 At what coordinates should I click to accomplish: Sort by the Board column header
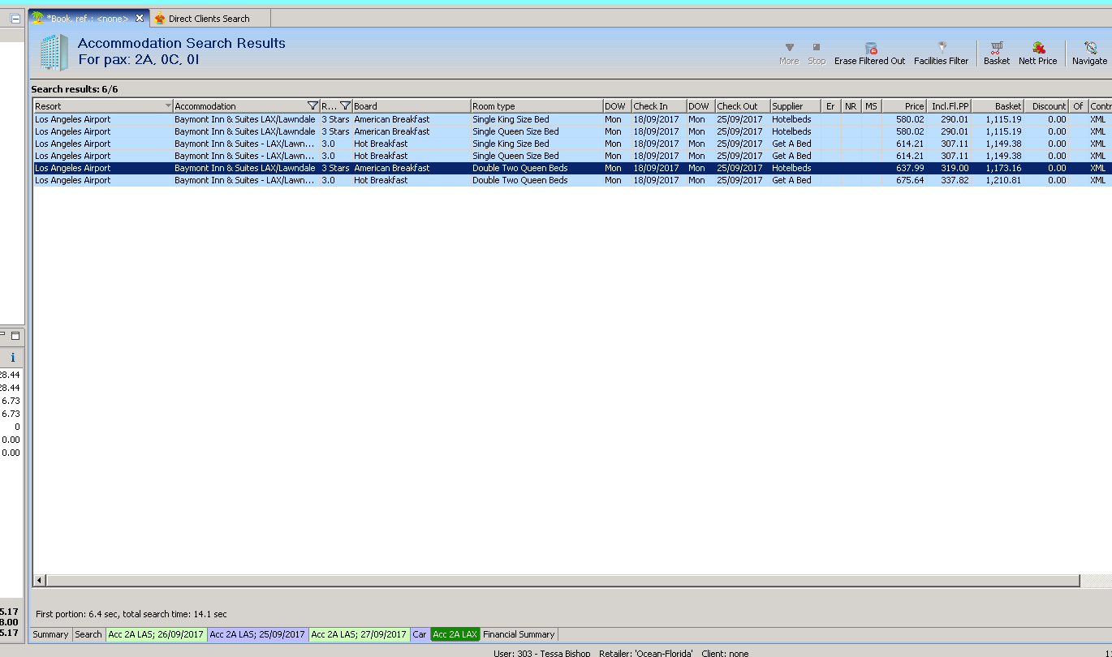pos(412,106)
